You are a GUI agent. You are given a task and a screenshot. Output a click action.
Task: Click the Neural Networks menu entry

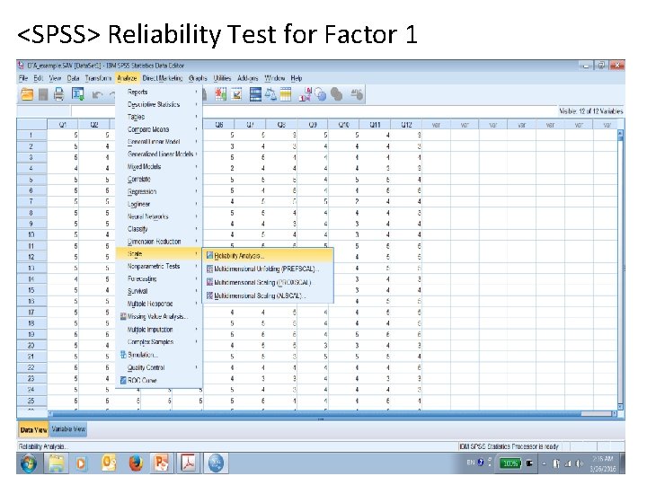click(x=159, y=216)
